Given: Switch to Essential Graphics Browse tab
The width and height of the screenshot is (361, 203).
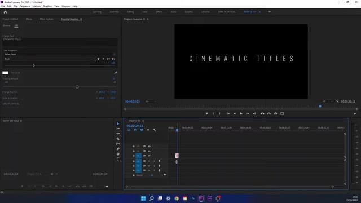Looking at the screenshot, I should coord(7,25).
